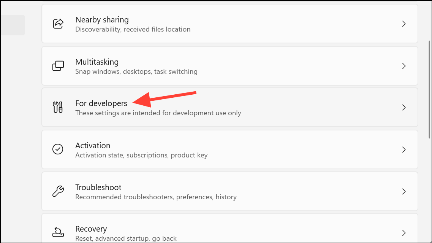Expand the Recovery row chevron
This screenshot has height=243, width=432.
coord(404,232)
